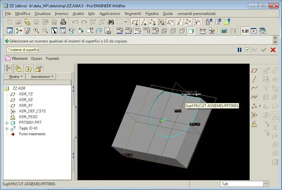Select No hidden display cube
282x190 pixels.
pyautogui.click(x=182, y=31)
